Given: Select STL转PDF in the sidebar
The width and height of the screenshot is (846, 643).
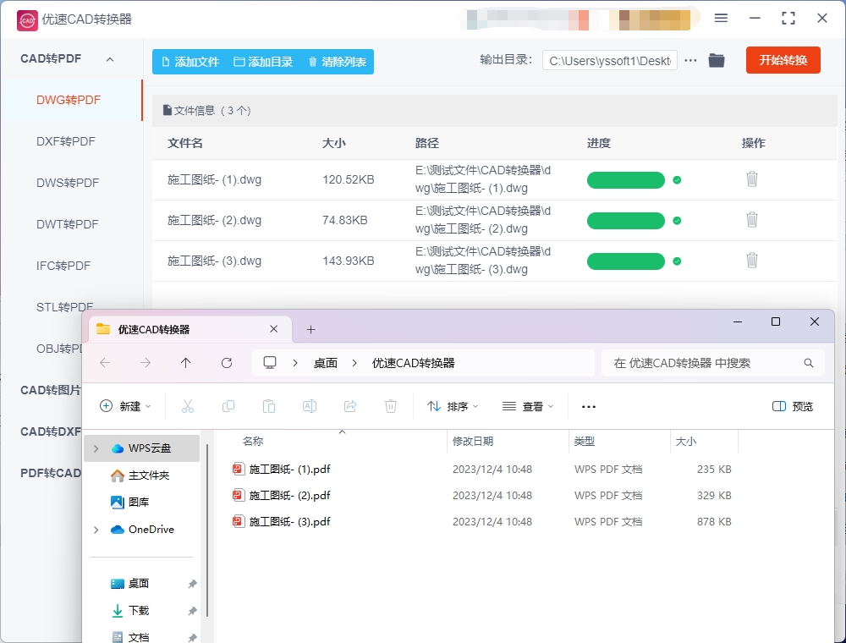Looking at the screenshot, I should click(65, 307).
